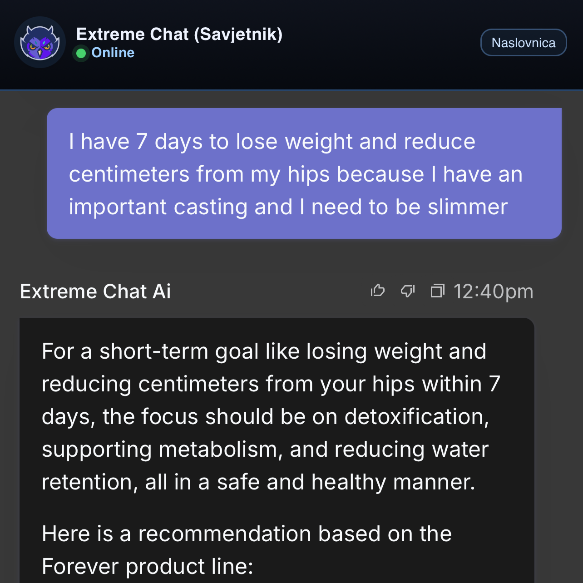
Task: Open the Naslovnica home page
Action: [x=523, y=43]
